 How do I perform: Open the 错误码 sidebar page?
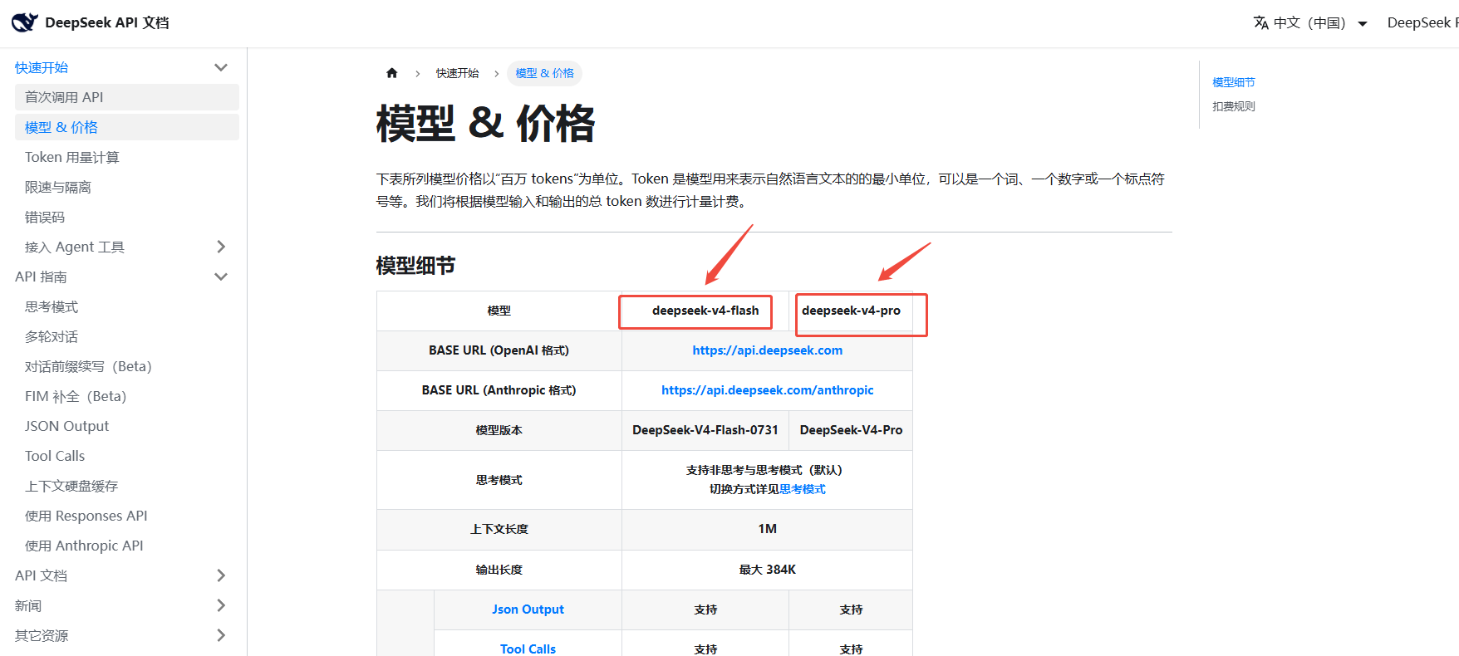click(x=127, y=217)
